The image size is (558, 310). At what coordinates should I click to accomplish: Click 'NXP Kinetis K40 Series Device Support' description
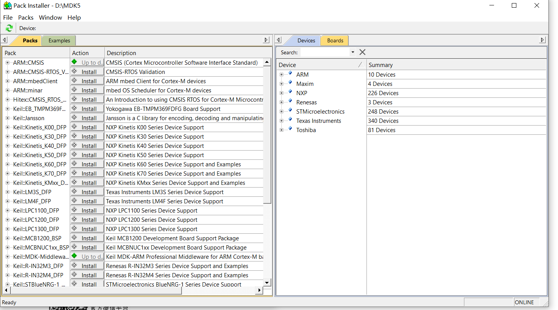(x=155, y=146)
